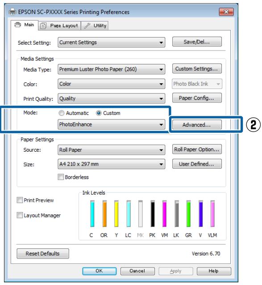Click the Apply button

tap(176, 271)
